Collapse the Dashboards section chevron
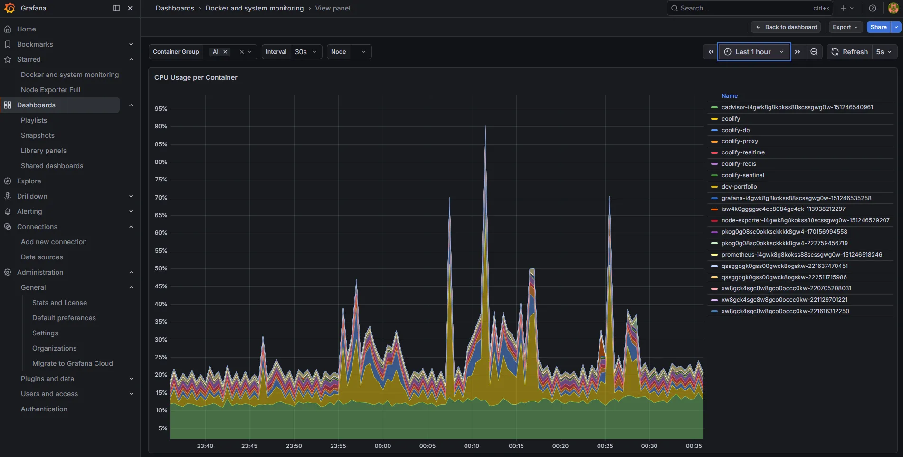Viewport: 903px width, 457px height. 131,105
